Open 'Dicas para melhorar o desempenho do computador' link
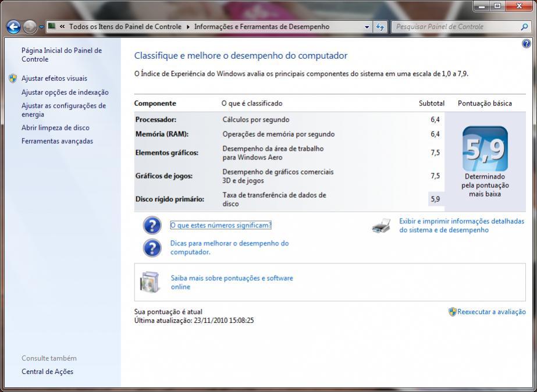The image size is (537, 392). point(229,248)
